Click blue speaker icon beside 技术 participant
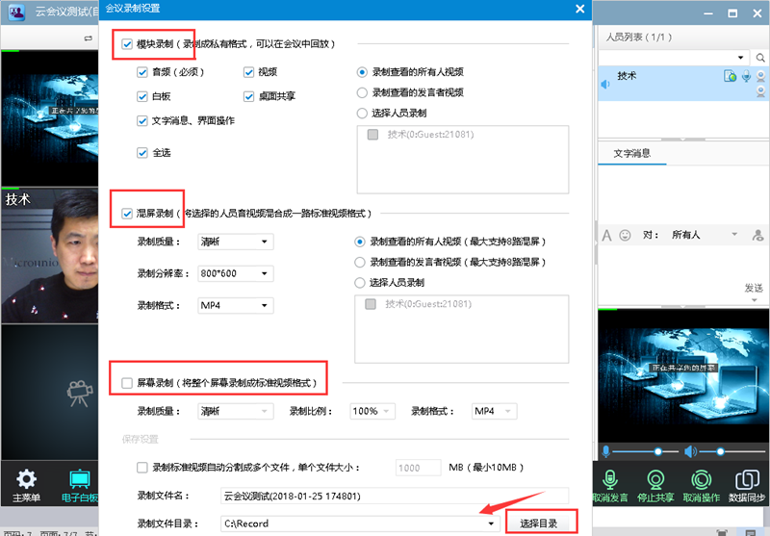The image size is (770, 536). tap(605, 84)
